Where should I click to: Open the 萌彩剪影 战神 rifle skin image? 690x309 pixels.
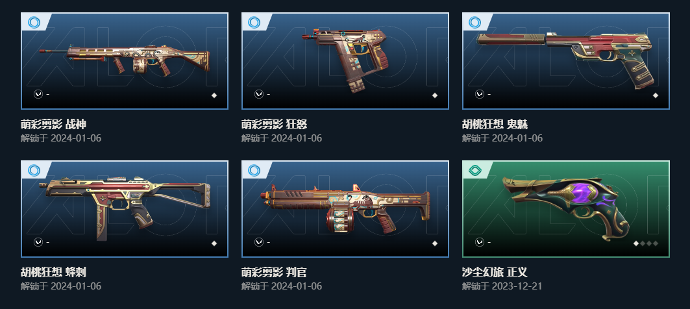click(x=125, y=61)
